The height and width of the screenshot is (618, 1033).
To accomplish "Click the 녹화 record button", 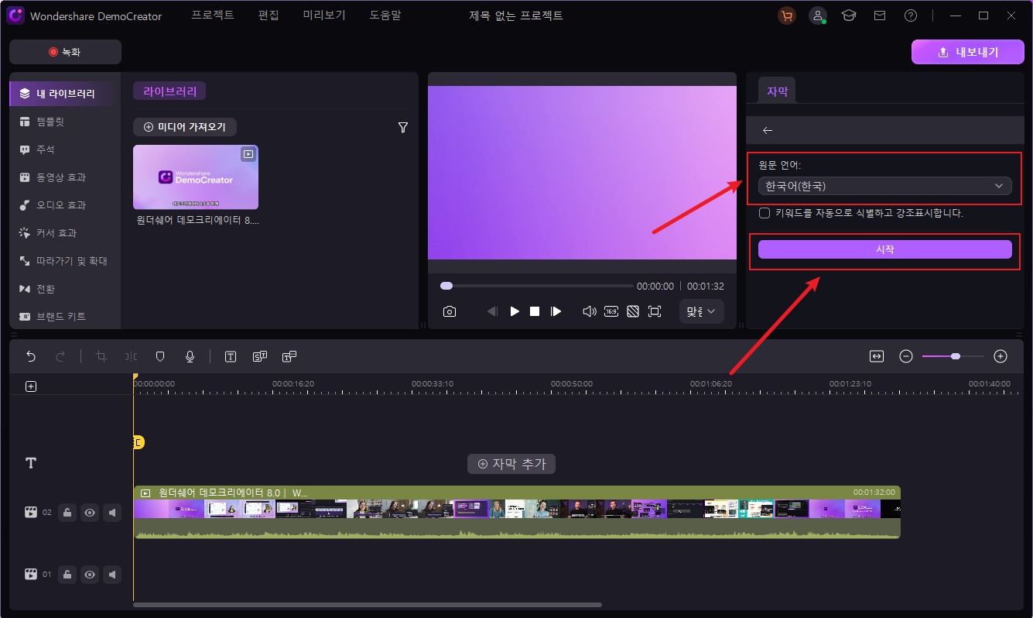I will (65, 52).
